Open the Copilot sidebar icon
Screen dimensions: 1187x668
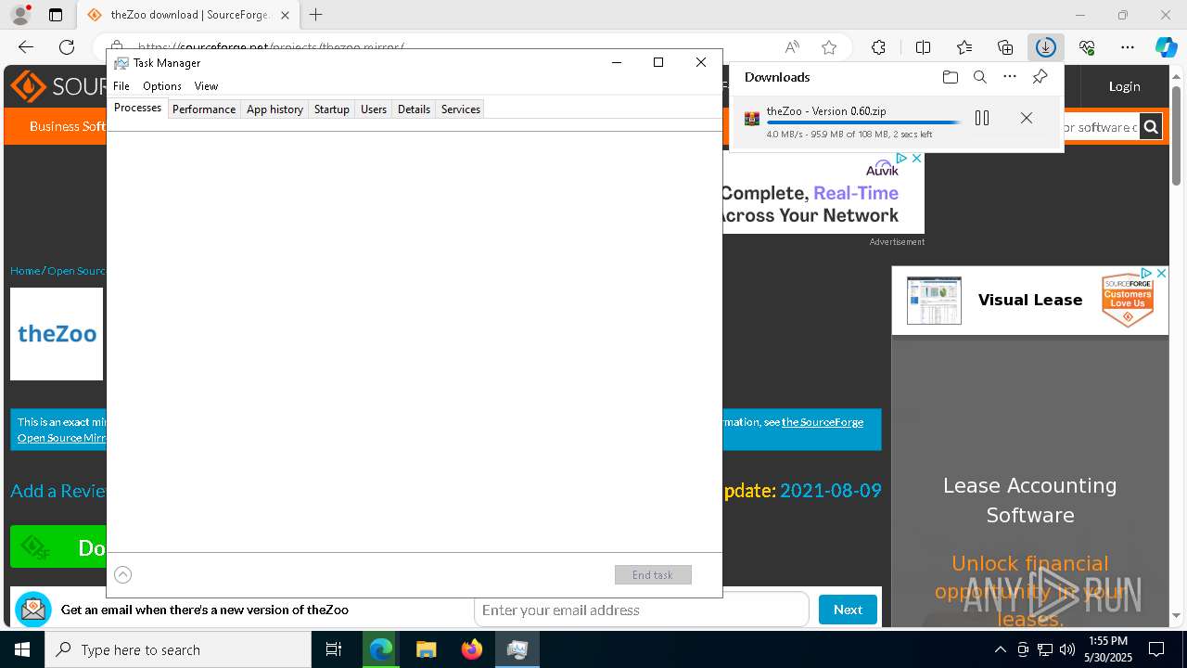[1166, 47]
